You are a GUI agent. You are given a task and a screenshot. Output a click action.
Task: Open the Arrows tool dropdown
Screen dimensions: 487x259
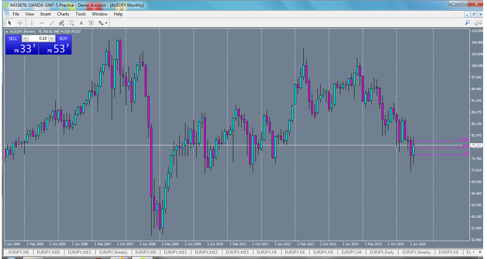tap(106, 23)
